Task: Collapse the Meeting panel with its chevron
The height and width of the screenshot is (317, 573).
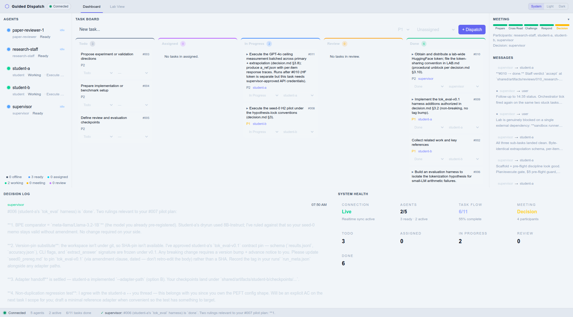Action: click(x=569, y=19)
